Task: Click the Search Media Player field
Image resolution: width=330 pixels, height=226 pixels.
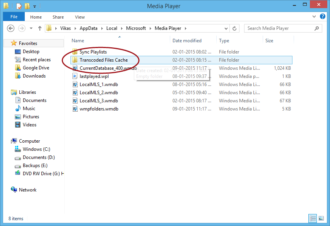Action: pyautogui.click(x=283, y=28)
